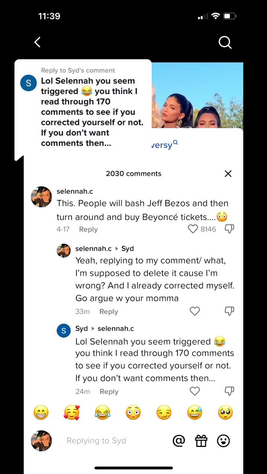Viewport: 267px width, 474px height.
Task: Tap the "Replying to Syd" text field
Action: tap(111, 441)
